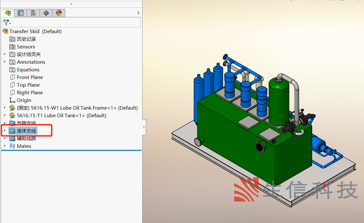Expand the Lube Oil Tank Frame<1> component

pyautogui.click(x=5, y=108)
